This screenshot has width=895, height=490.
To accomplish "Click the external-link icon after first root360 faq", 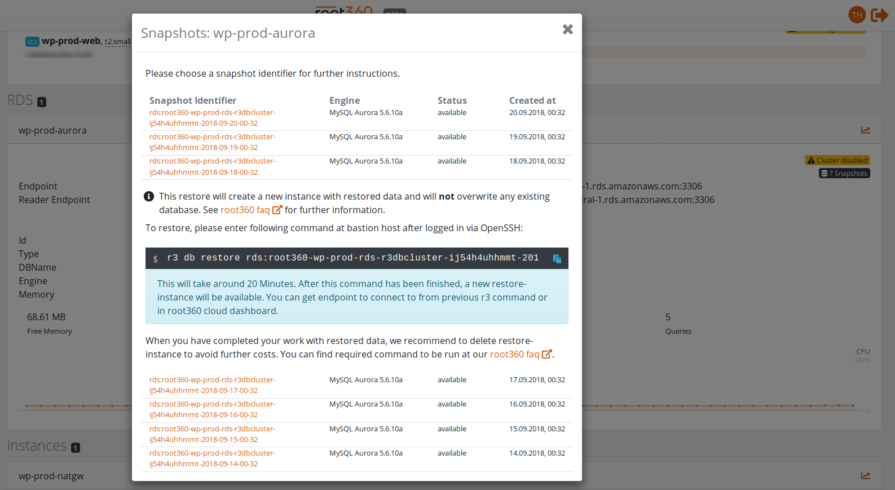I will pos(277,210).
